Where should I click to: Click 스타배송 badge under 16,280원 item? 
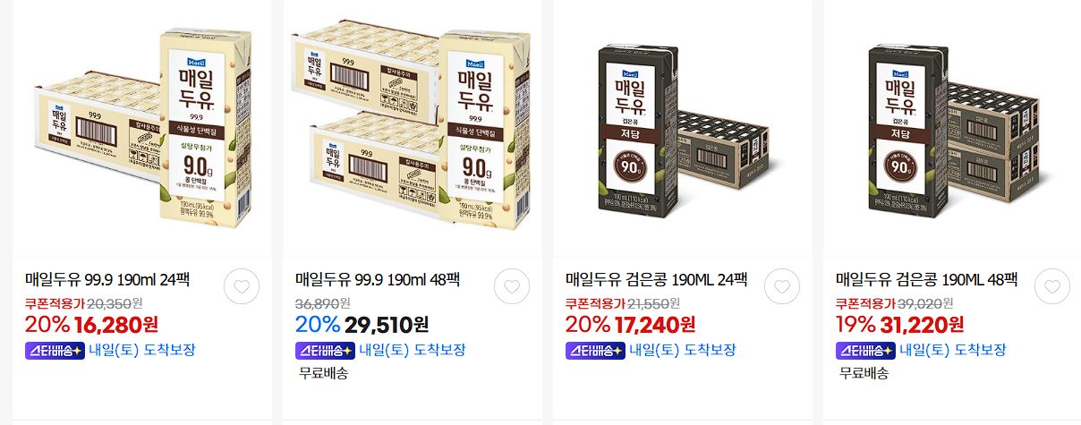click(x=55, y=350)
